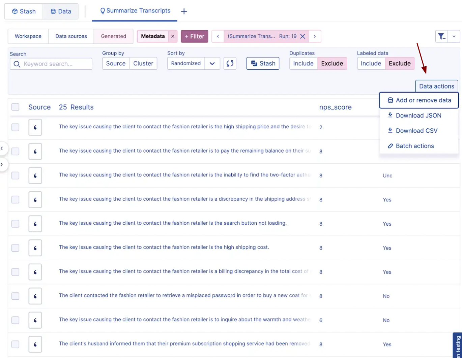Remove the Metadata filter via its X icon
Screen dimensions: 462x358
tap(173, 36)
